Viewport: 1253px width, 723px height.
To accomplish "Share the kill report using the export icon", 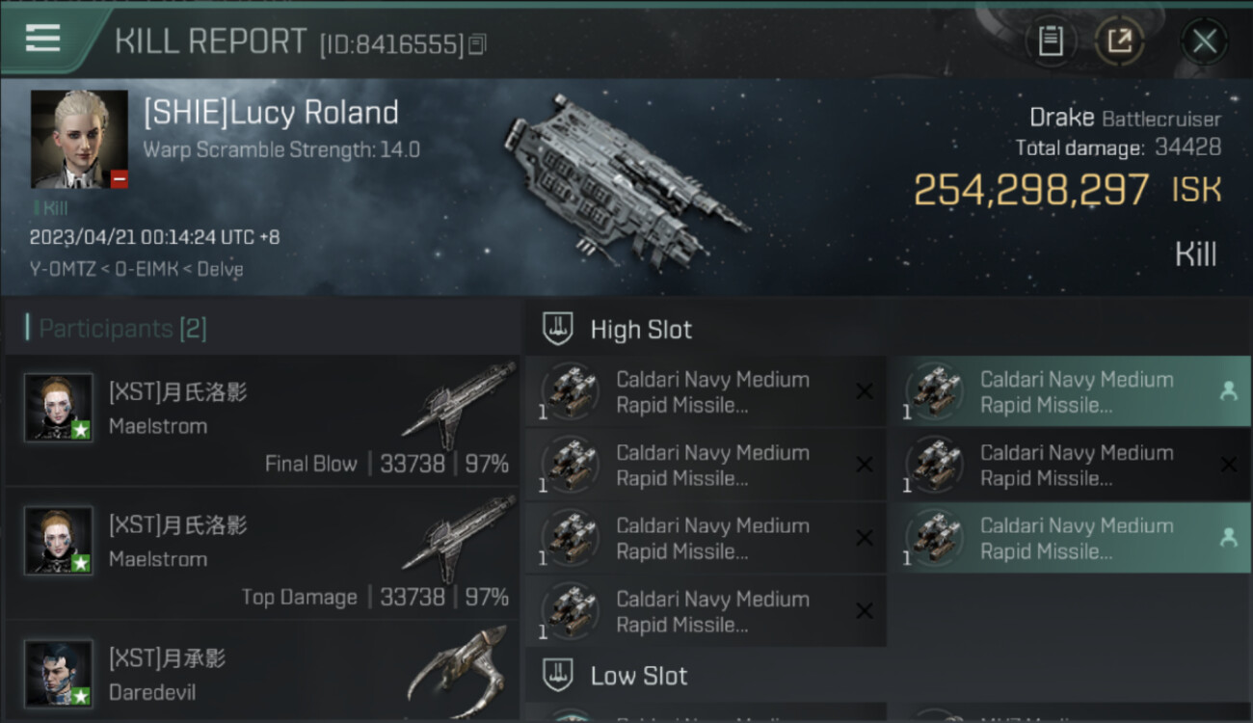I will click(1119, 41).
